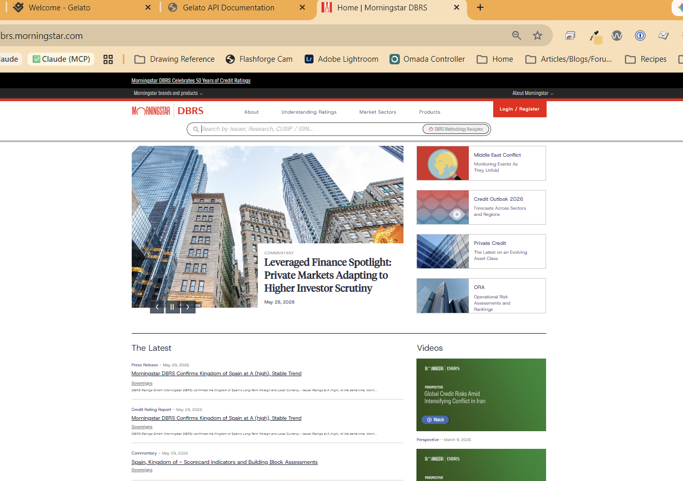Open Press Release Kingdom of Spain headline
The image size is (683, 481).
click(216, 374)
